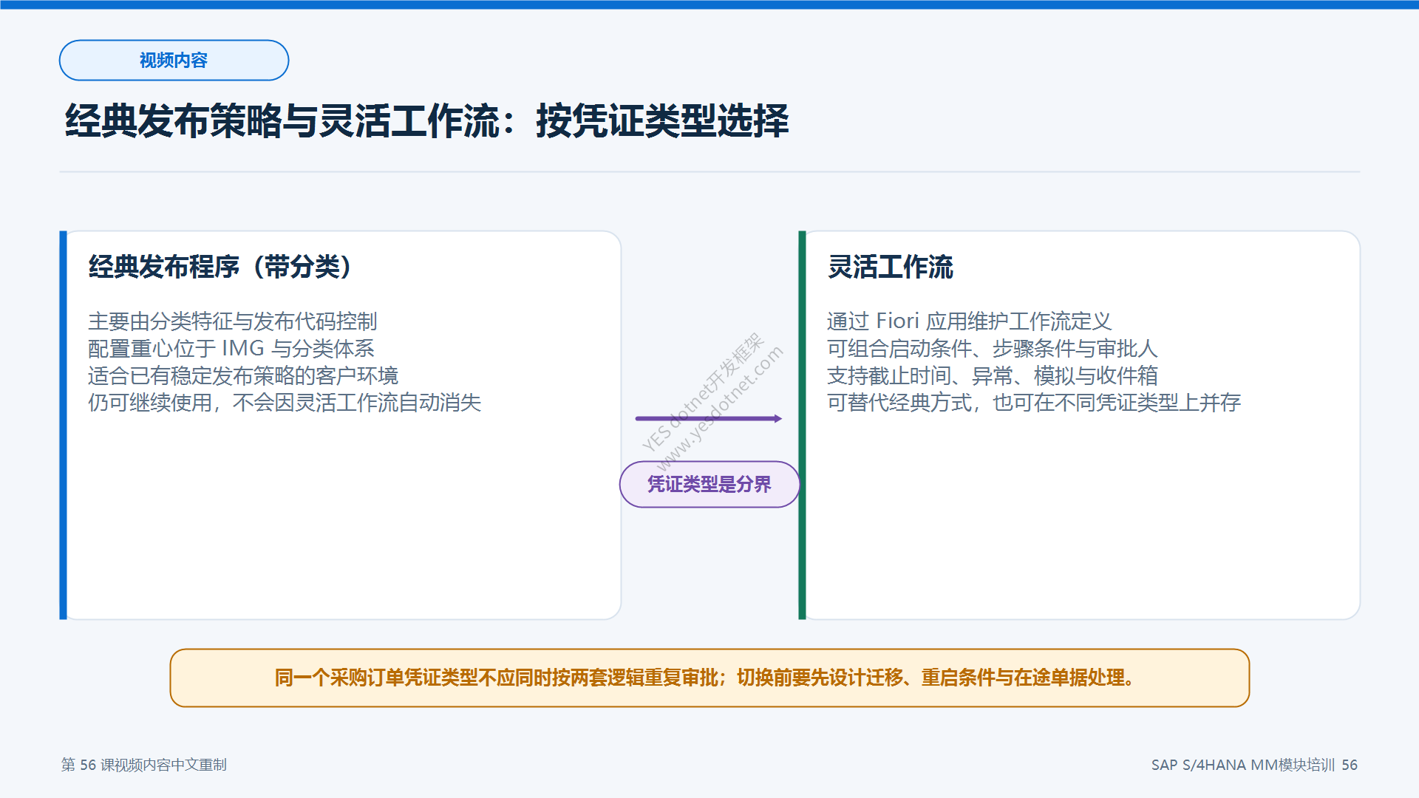Screen dimensions: 1419x798
Task: Click the 视频内容 pill label
Action: click(174, 61)
